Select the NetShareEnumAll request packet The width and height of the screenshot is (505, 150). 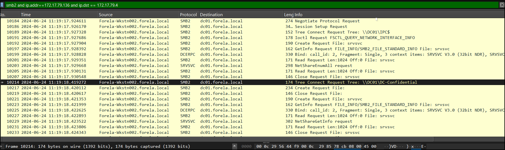pyautogui.click(x=323, y=66)
